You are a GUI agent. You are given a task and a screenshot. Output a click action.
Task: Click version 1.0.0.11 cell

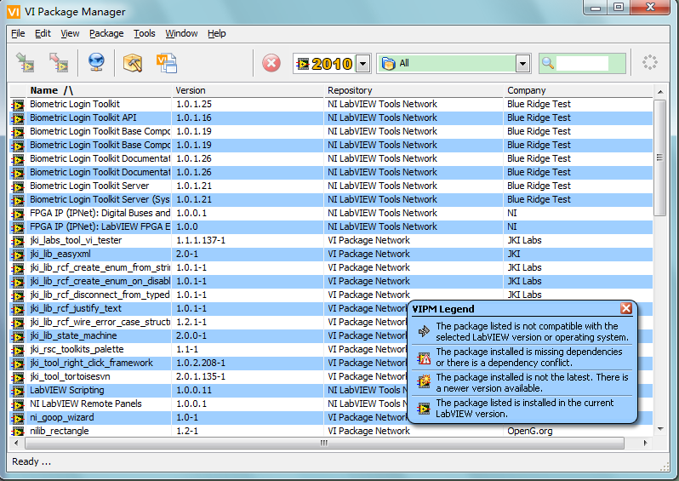(x=193, y=391)
